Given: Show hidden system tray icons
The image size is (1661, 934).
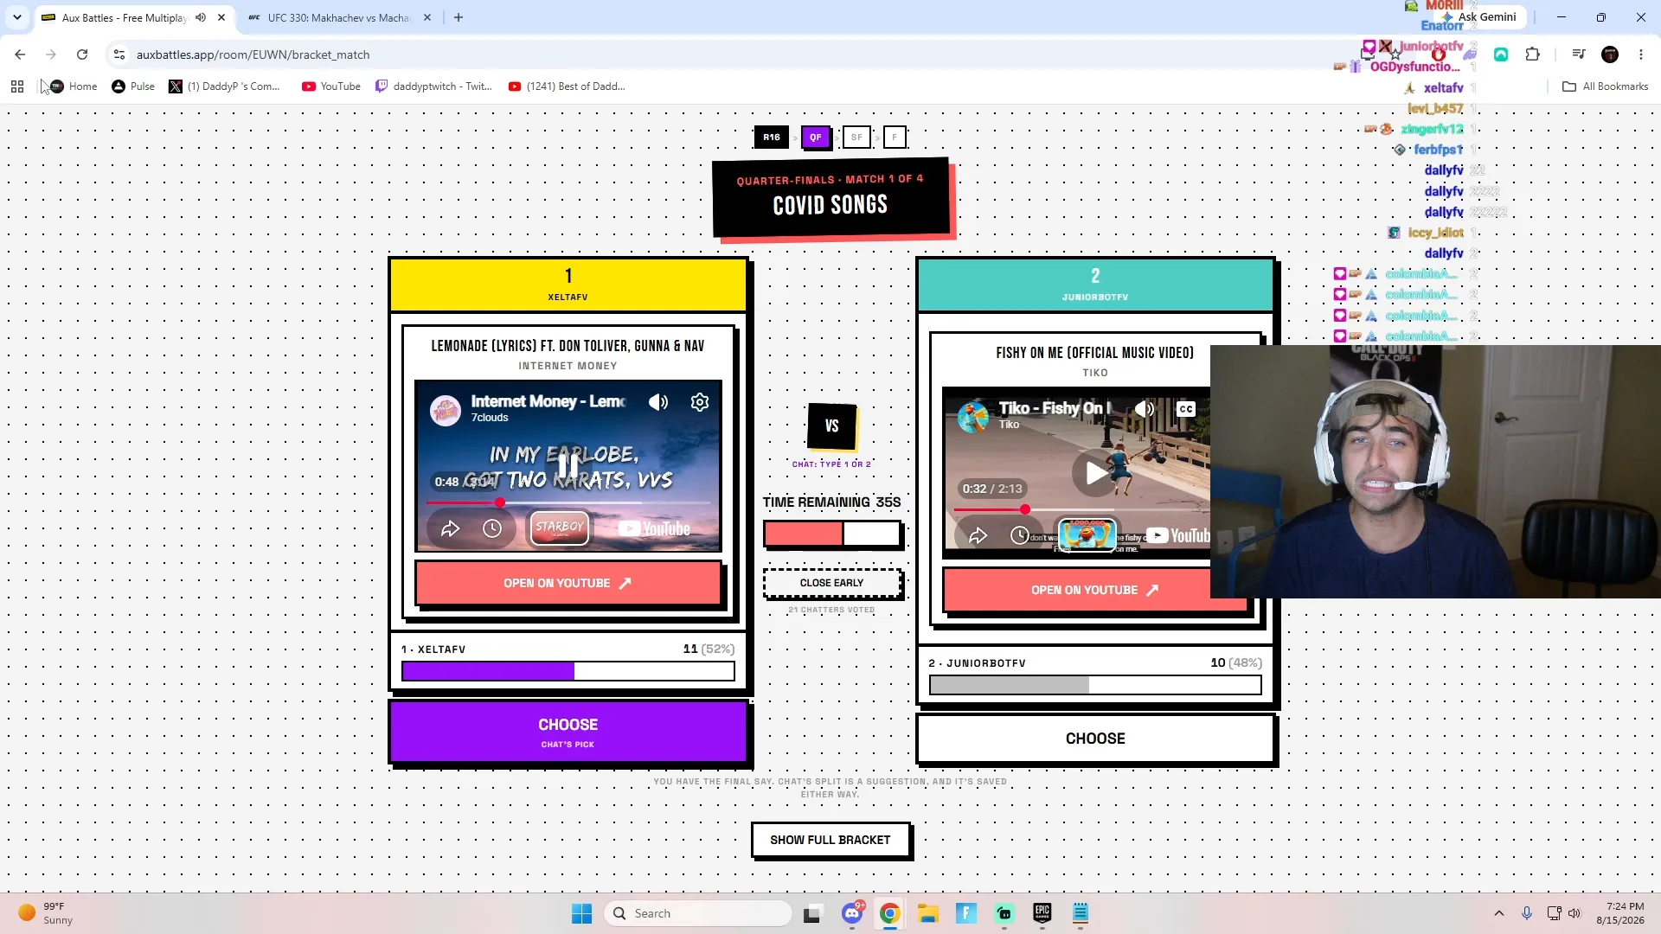Looking at the screenshot, I should coord(1499,913).
